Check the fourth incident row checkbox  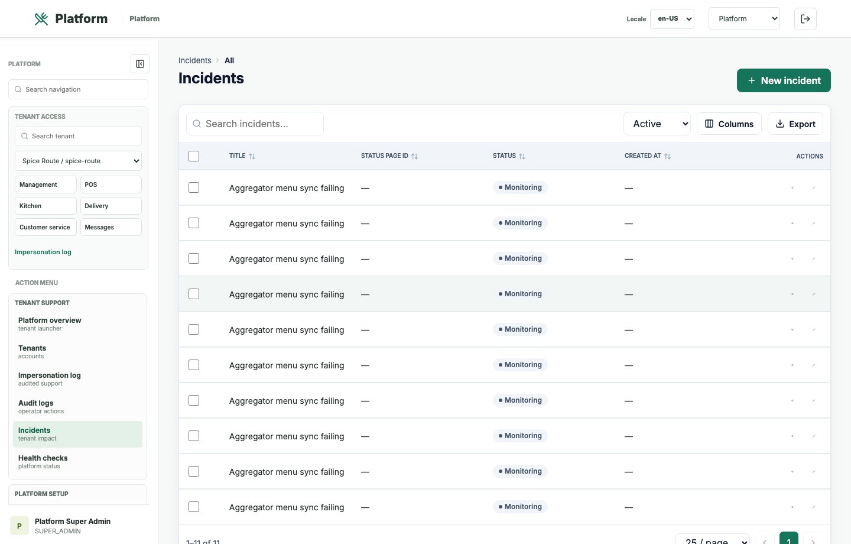pyautogui.click(x=194, y=294)
